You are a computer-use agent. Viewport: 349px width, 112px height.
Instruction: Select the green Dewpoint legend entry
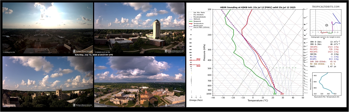coord(198,21)
